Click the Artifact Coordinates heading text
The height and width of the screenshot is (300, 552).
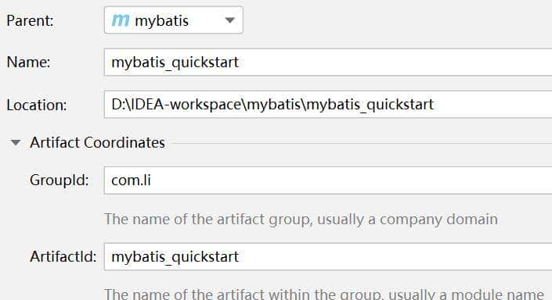click(x=98, y=143)
